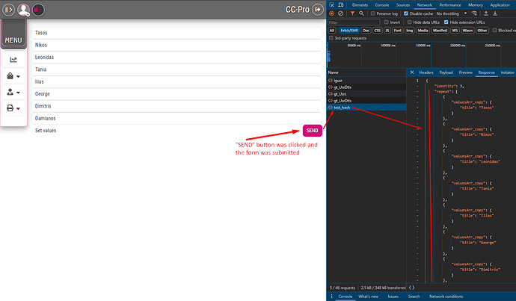Click the SEND button
Viewport: 516px width, 301px height.
pos(313,131)
